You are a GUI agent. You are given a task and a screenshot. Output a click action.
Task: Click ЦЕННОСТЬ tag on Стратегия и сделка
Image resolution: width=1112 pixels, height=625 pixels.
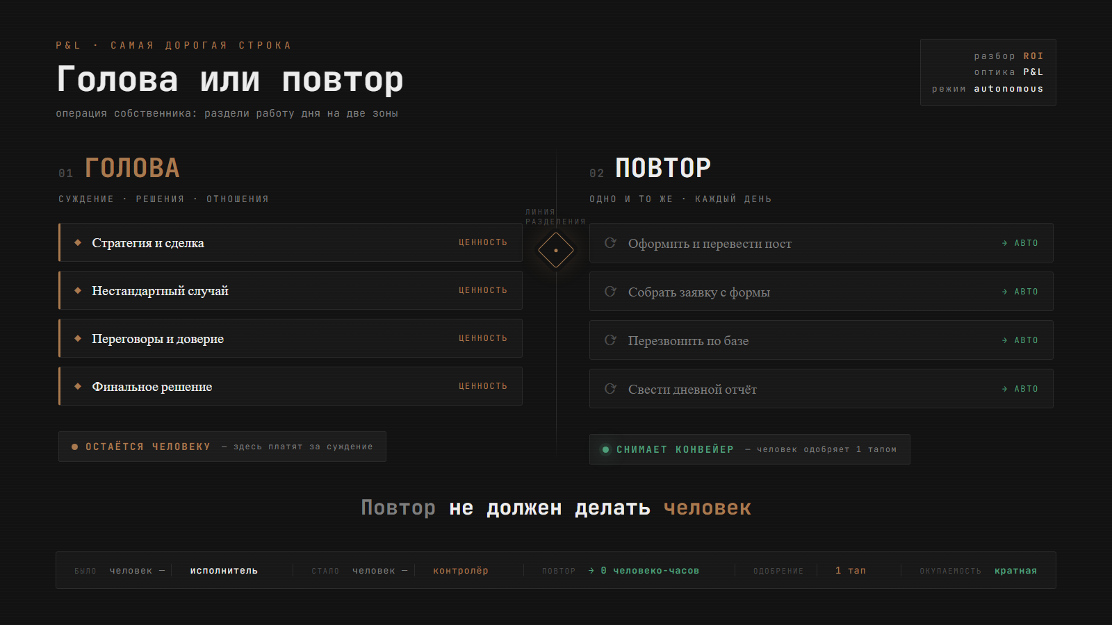(x=483, y=242)
